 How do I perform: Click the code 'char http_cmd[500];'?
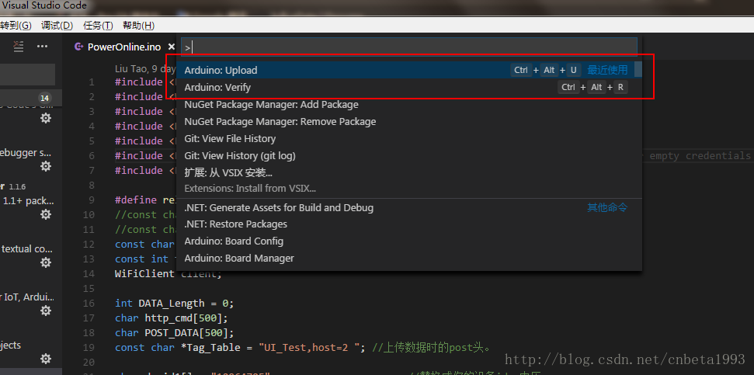coord(171,318)
